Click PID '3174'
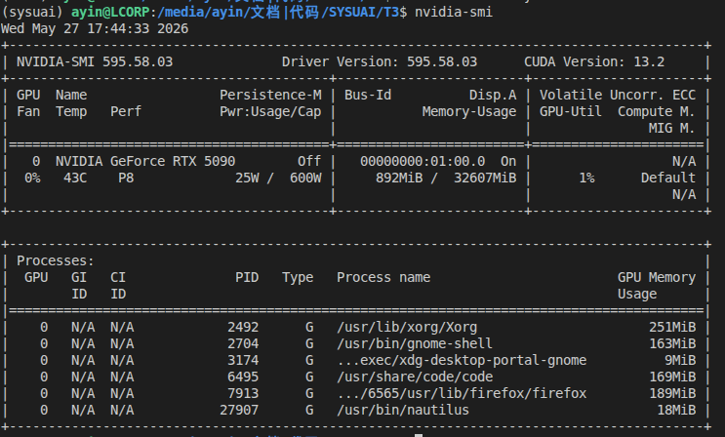725x437 pixels. click(243, 360)
